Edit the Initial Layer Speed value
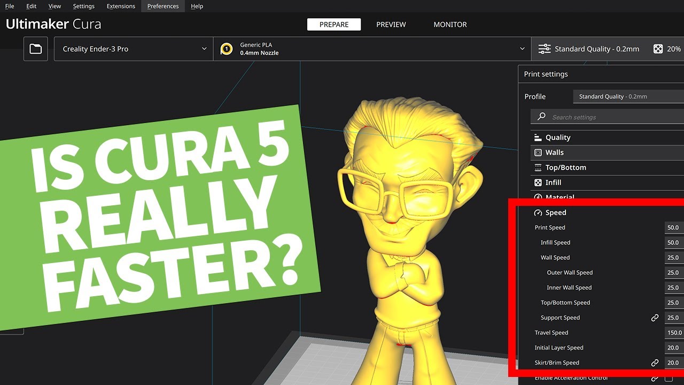Screen dimensions: 684x385 click(674, 347)
